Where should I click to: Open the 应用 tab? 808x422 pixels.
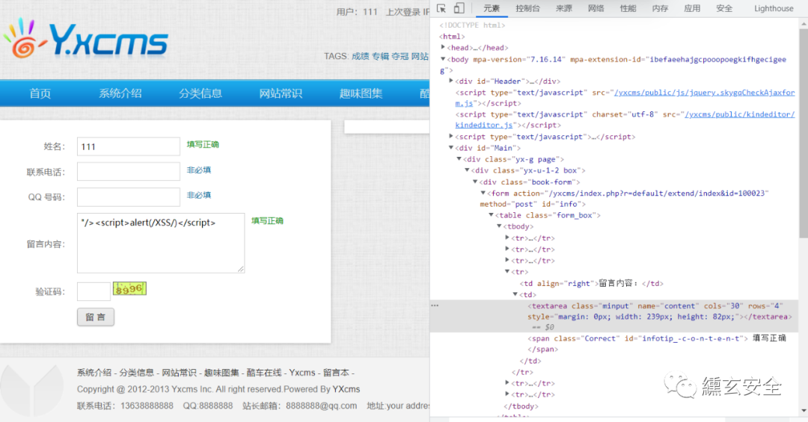point(691,8)
